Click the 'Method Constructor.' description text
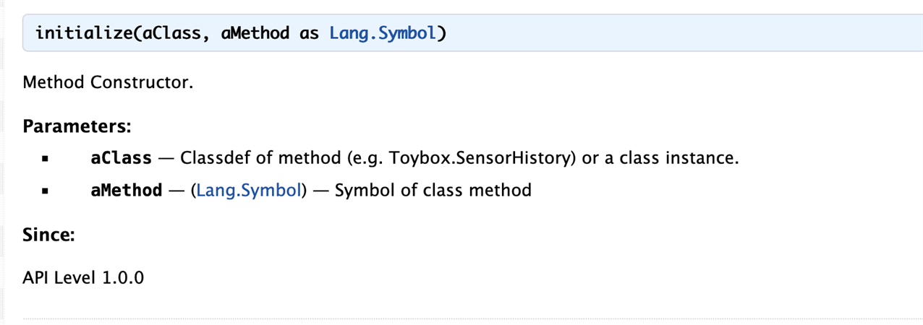Image resolution: width=923 pixels, height=325 pixels. click(x=109, y=82)
